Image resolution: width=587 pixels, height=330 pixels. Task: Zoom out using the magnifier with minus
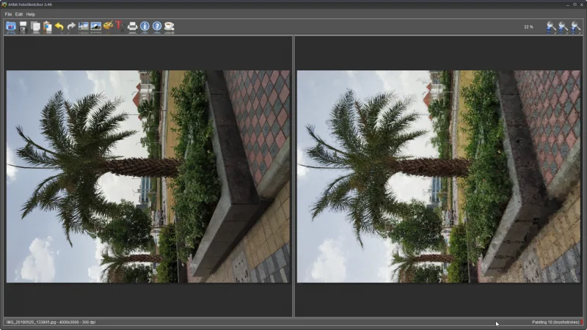(x=551, y=27)
